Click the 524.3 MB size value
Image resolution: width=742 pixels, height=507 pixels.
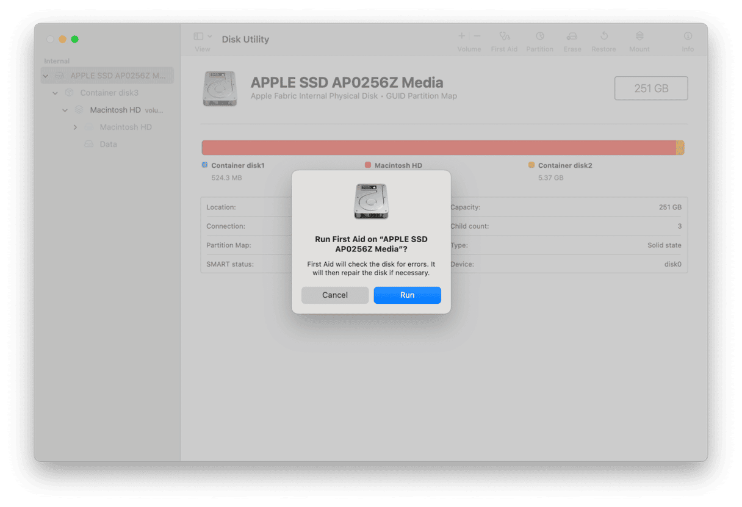pos(226,178)
